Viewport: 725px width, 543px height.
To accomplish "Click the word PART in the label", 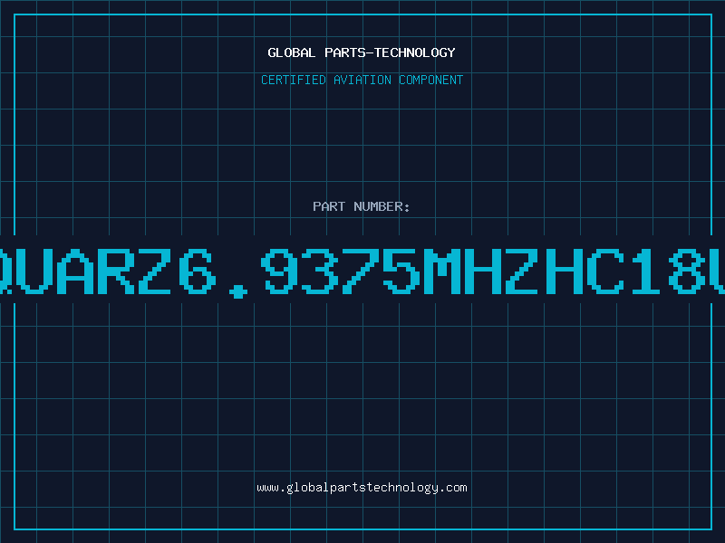I will (x=329, y=206).
